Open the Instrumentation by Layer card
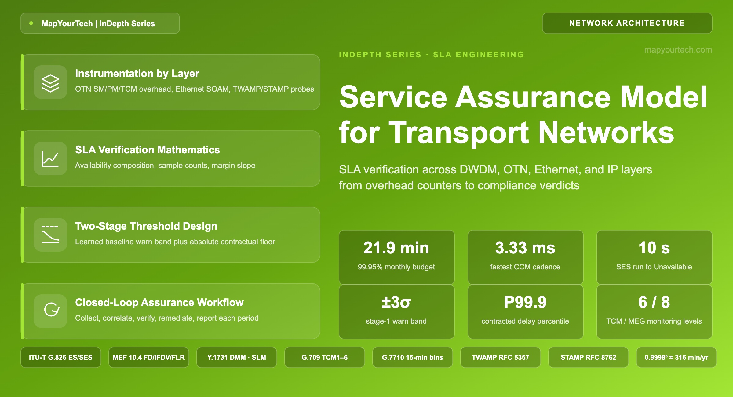 pos(170,82)
